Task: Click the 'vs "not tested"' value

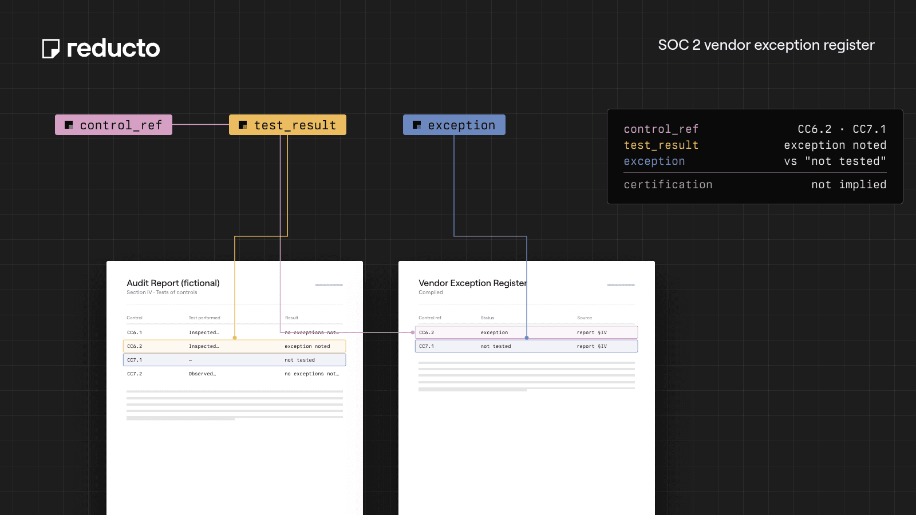Action: coord(835,161)
